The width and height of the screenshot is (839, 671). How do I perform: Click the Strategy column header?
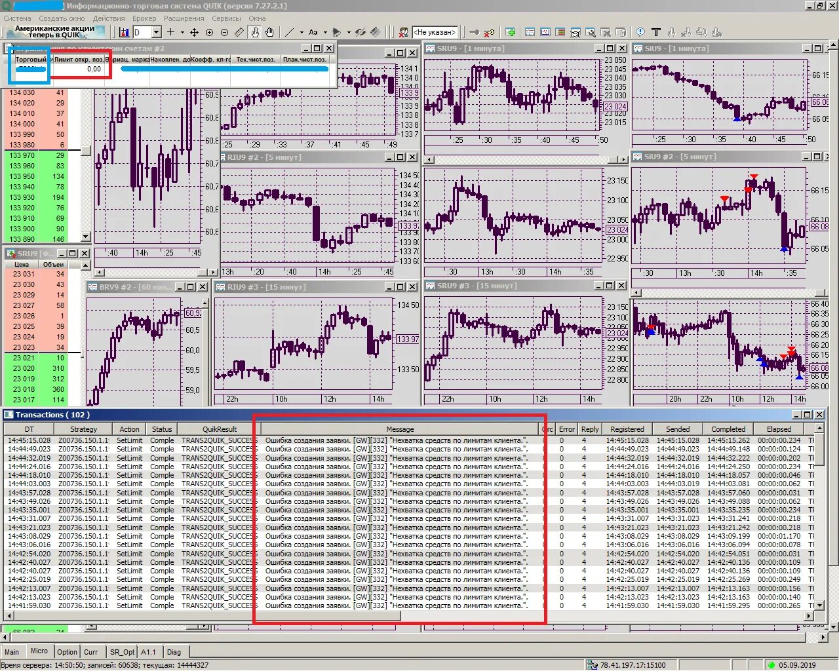84,429
